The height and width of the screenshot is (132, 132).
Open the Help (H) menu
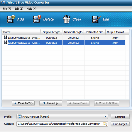tap(32, 9)
